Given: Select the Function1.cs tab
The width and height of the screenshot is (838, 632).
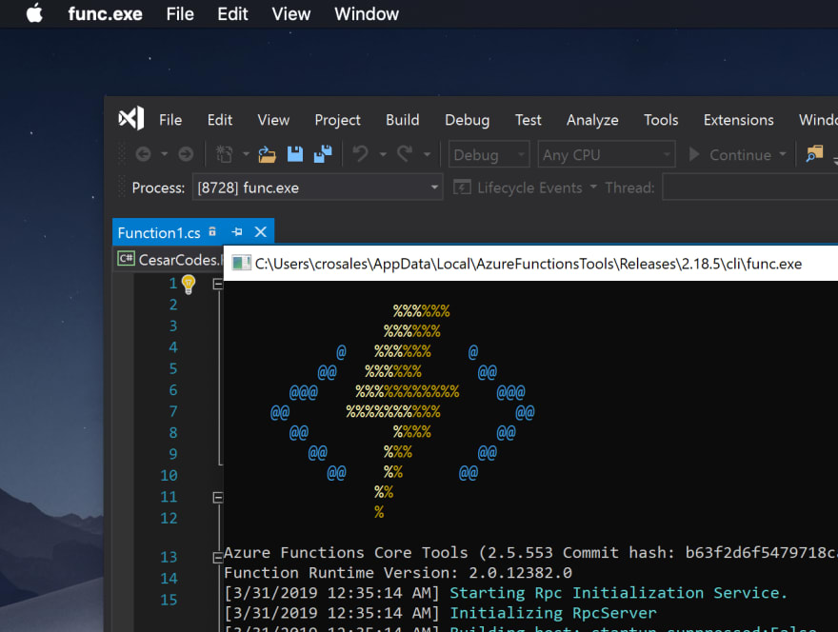Looking at the screenshot, I should click(x=159, y=233).
